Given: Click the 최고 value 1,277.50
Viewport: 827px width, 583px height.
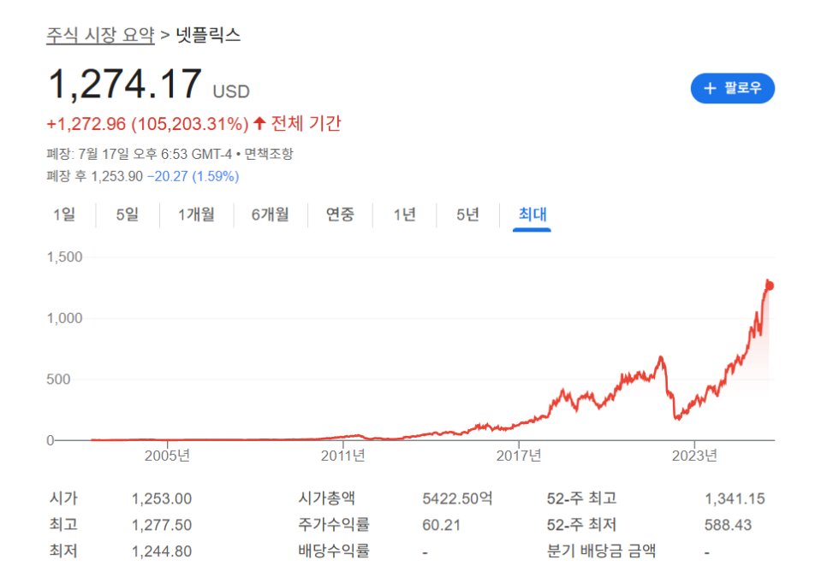Looking at the screenshot, I should (x=162, y=525).
